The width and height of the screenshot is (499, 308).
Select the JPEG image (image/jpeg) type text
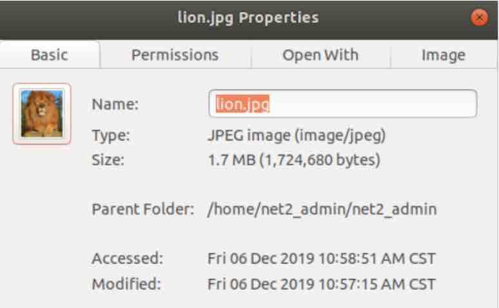pyautogui.click(x=297, y=136)
